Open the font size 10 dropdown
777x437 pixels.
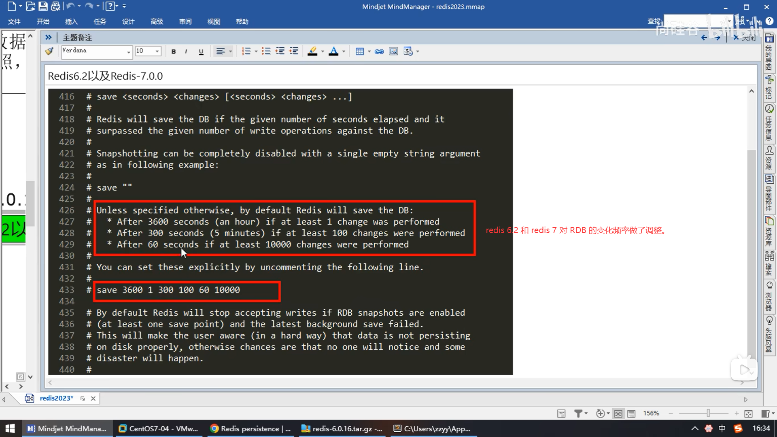click(x=157, y=51)
